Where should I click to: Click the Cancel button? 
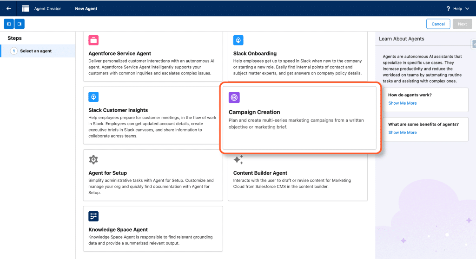[x=438, y=24]
